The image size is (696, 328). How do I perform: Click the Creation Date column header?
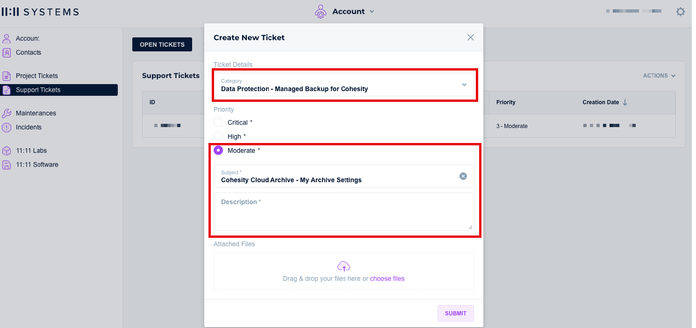601,102
